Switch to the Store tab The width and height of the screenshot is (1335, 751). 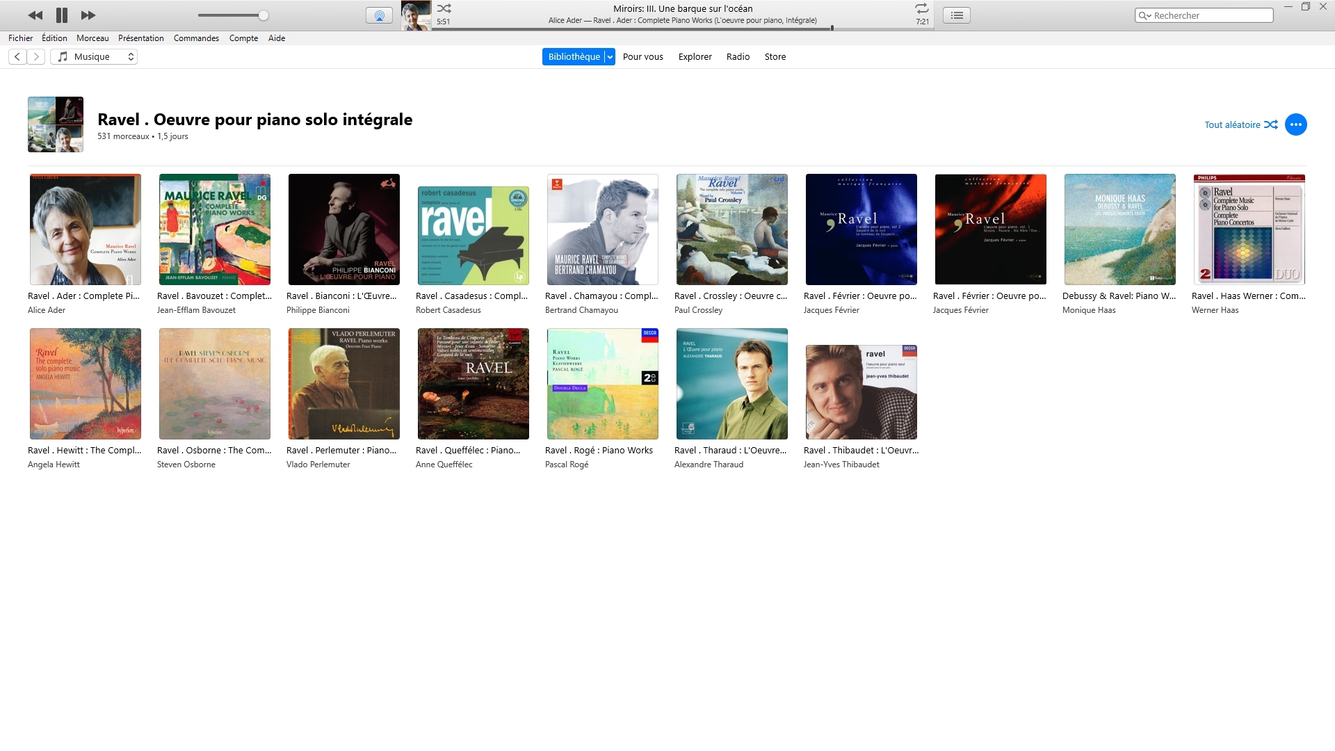click(x=775, y=57)
